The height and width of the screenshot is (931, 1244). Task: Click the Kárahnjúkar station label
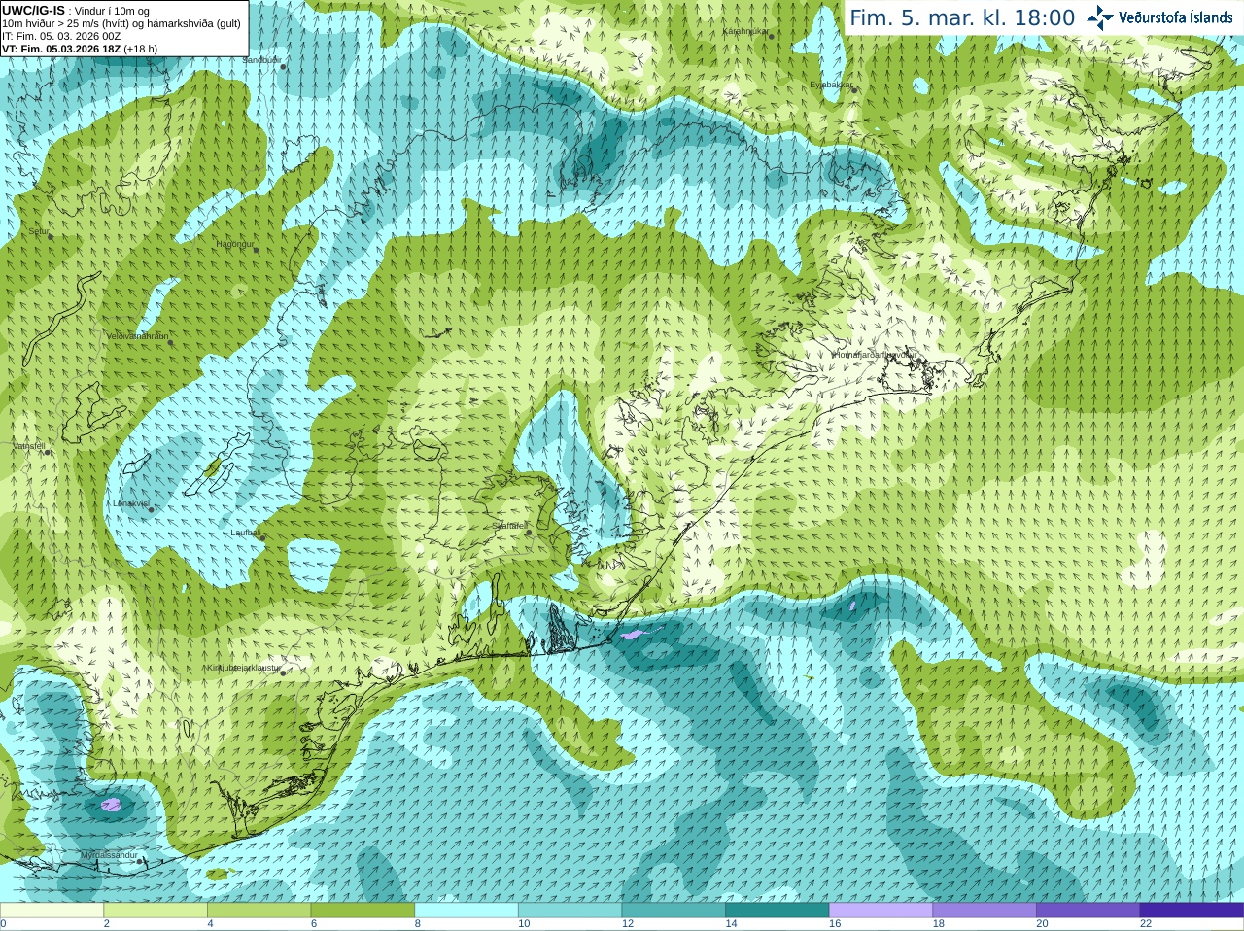745,31
